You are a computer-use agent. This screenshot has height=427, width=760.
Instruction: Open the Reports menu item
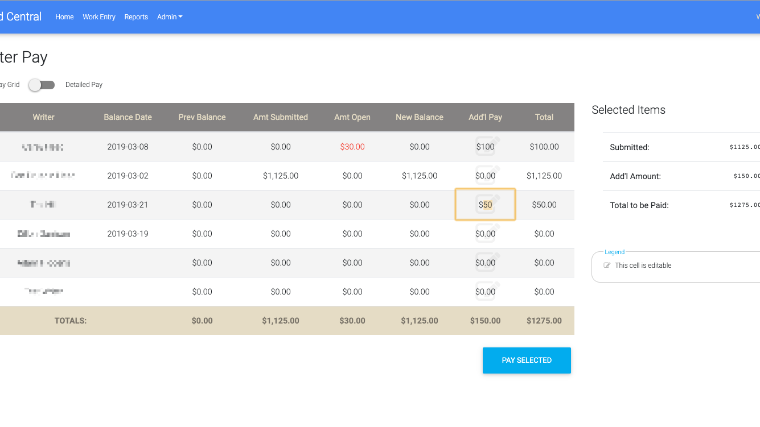[x=136, y=17]
